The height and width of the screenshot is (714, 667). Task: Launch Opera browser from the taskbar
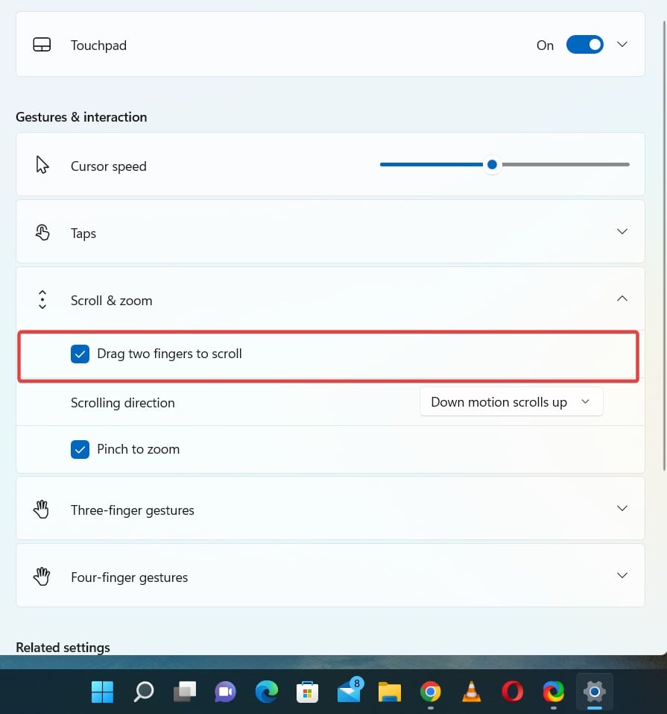tap(512, 692)
